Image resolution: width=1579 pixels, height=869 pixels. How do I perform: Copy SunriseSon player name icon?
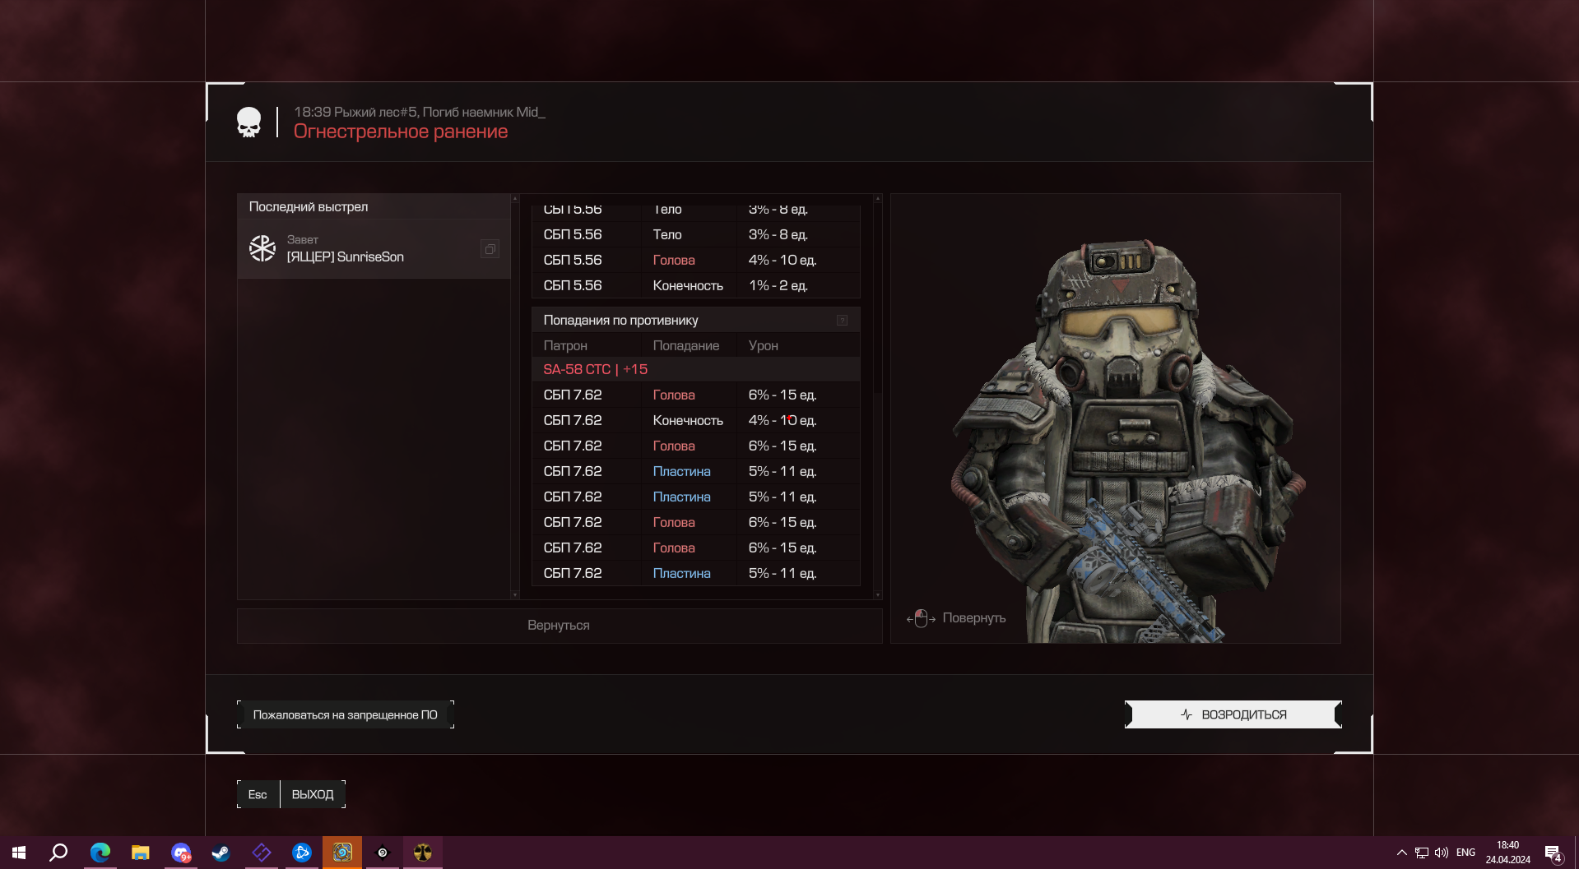tap(490, 249)
